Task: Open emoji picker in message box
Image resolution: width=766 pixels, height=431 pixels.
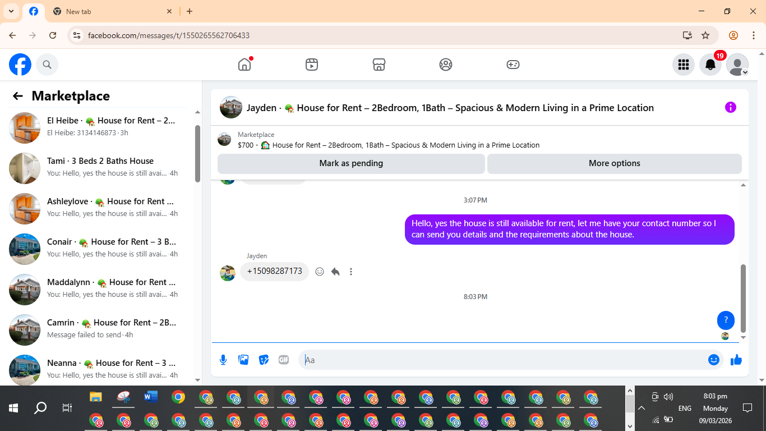Action: (713, 360)
